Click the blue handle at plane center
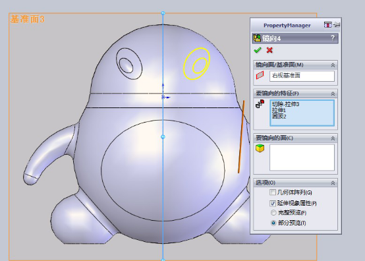 click(x=163, y=136)
